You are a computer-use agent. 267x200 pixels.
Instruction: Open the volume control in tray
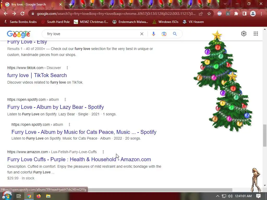point(230,196)
